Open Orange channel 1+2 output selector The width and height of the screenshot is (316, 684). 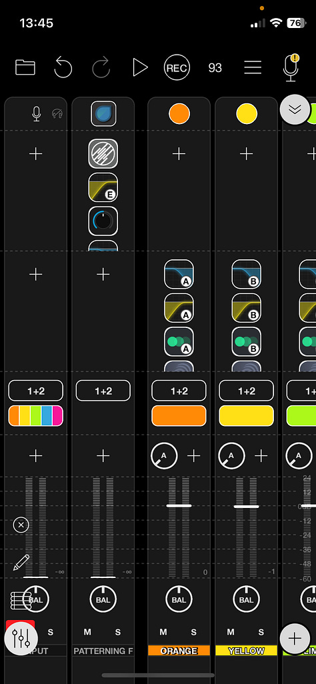click(179, 391)
